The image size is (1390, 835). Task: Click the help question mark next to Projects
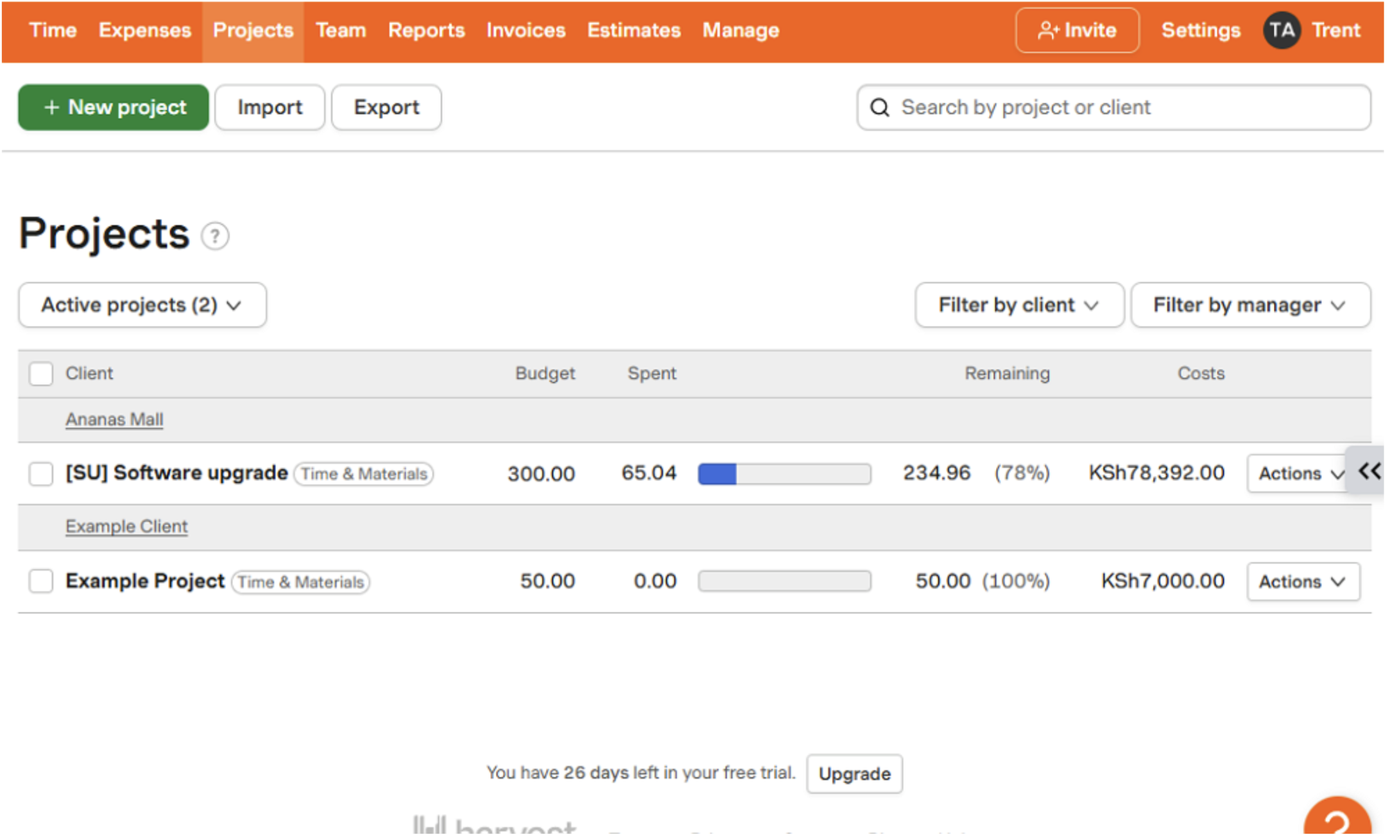pos(214,235)
